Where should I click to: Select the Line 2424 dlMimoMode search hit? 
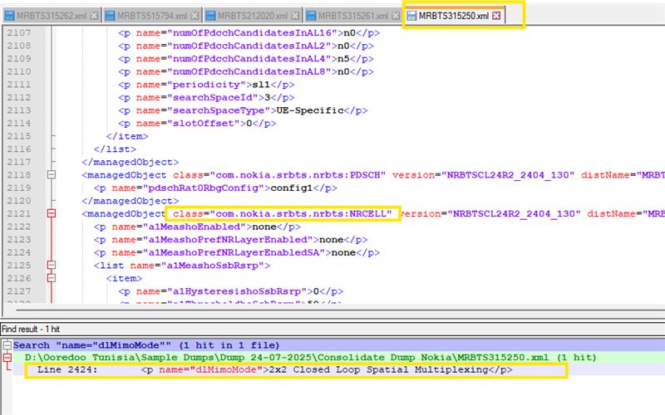[x=274, y=369]
